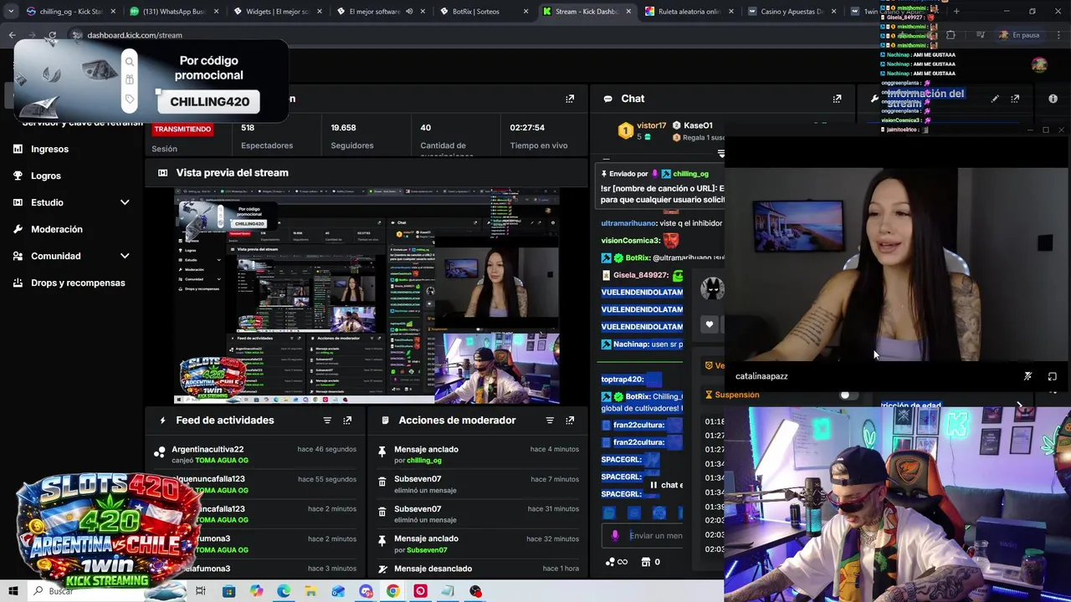The image size is (1071, 602).
Task: Click the edit pencil for stream information
Action: [995, 99]
